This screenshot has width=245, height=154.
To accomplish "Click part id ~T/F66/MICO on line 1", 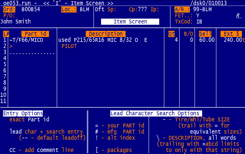I will (x=26, y=40).
